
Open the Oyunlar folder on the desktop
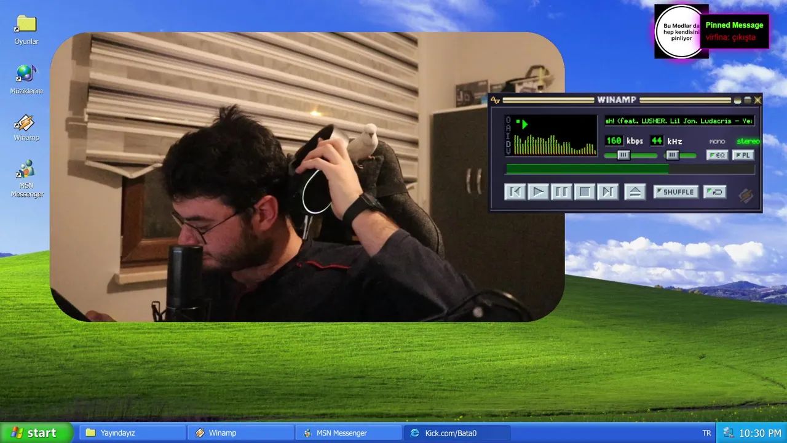[26, 30]
